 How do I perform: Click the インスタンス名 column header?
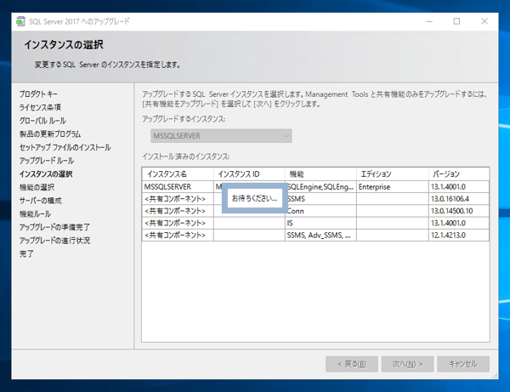coord(178,174)
